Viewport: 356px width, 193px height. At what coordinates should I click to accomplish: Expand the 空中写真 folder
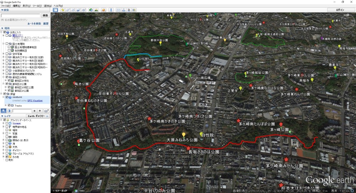click(x=4, y=53)
